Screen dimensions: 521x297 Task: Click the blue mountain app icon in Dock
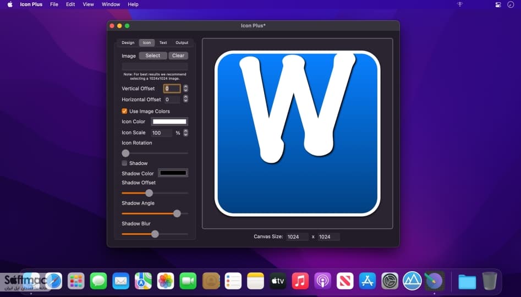click(x=412, y=281)
